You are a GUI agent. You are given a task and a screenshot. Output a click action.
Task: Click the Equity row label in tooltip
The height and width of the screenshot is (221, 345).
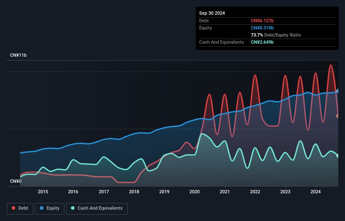coord(205,28)
